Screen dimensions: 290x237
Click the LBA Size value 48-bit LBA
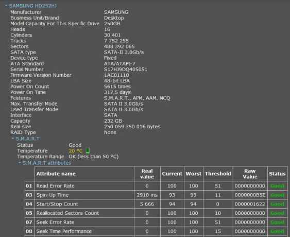pyautogui.click(x=117, y=81)
